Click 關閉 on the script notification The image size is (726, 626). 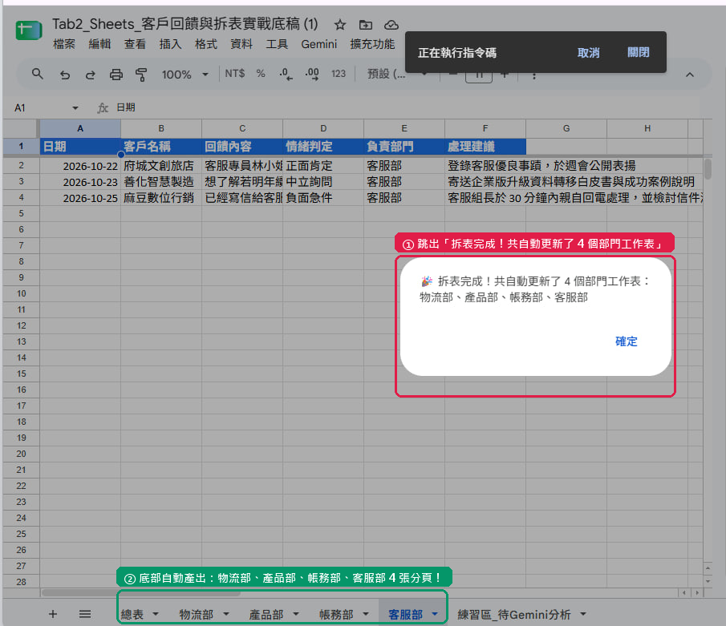638,52
